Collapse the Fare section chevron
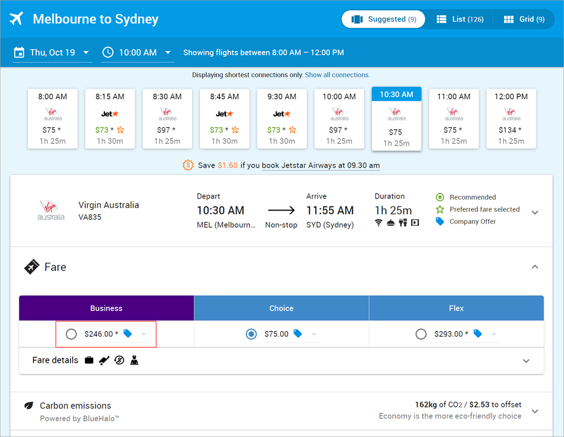The width and height of the screenshot is (564, 437). pos(535,267)
